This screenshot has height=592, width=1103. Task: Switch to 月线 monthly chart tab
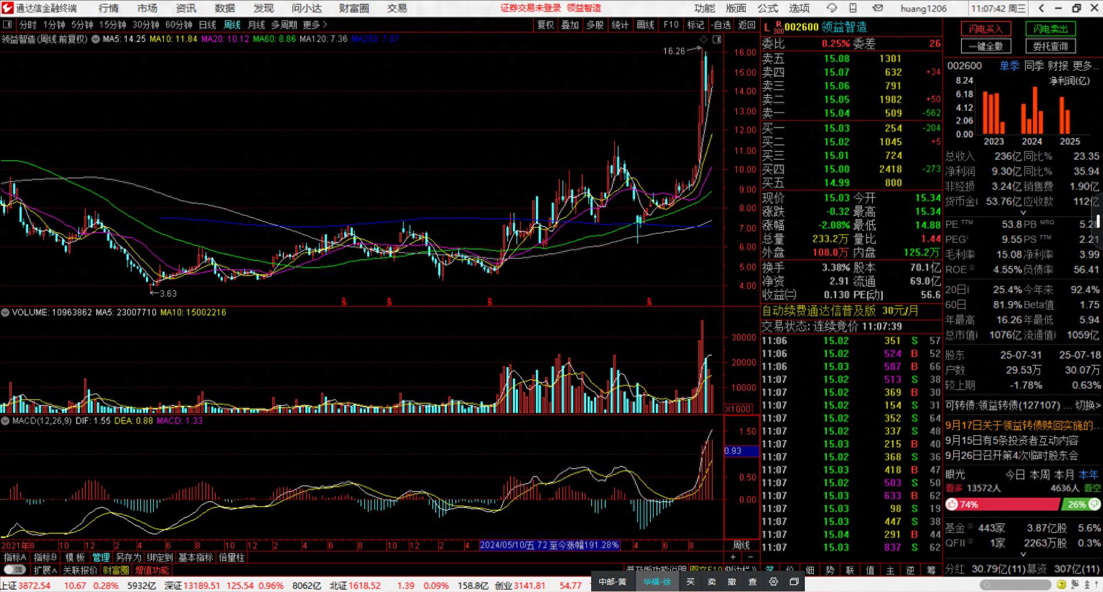256,25
